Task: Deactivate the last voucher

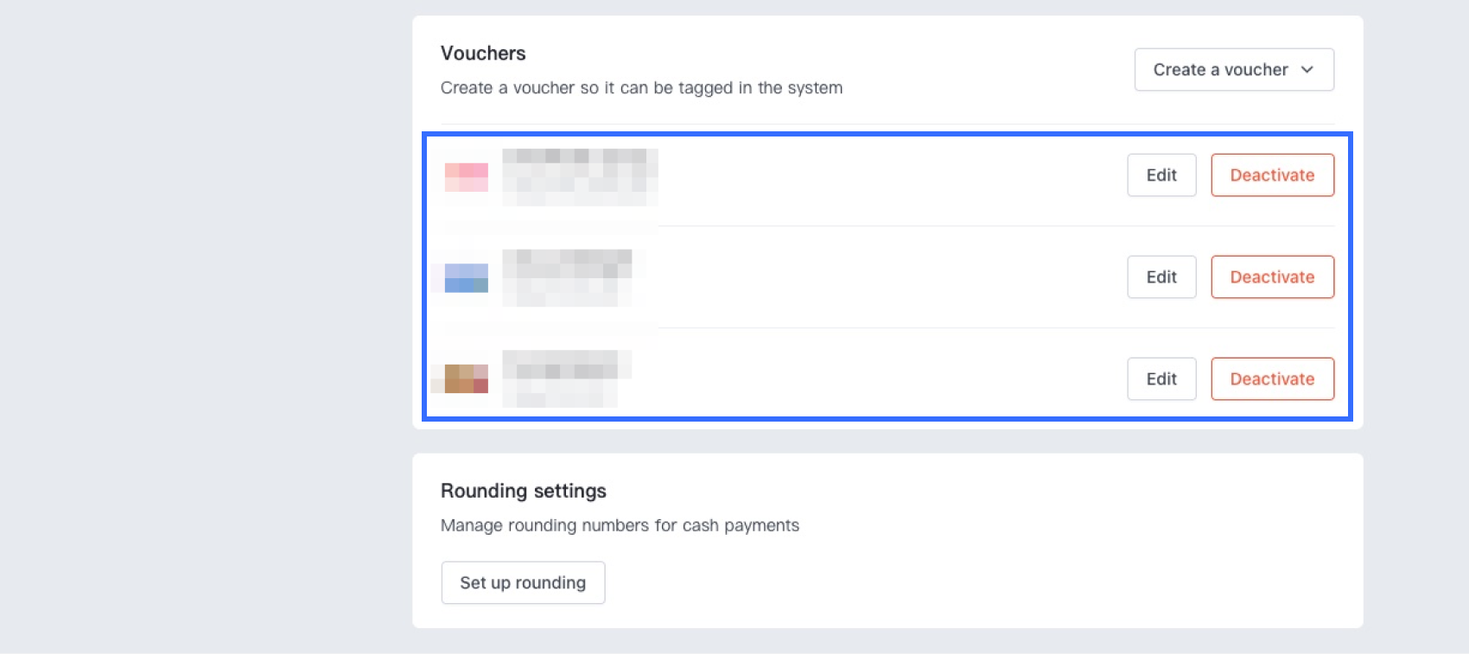Action: point(1272,378)
